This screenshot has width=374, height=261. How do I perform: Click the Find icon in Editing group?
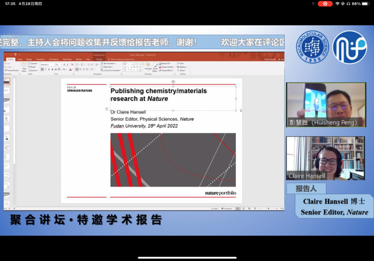(x=181, y=63)
